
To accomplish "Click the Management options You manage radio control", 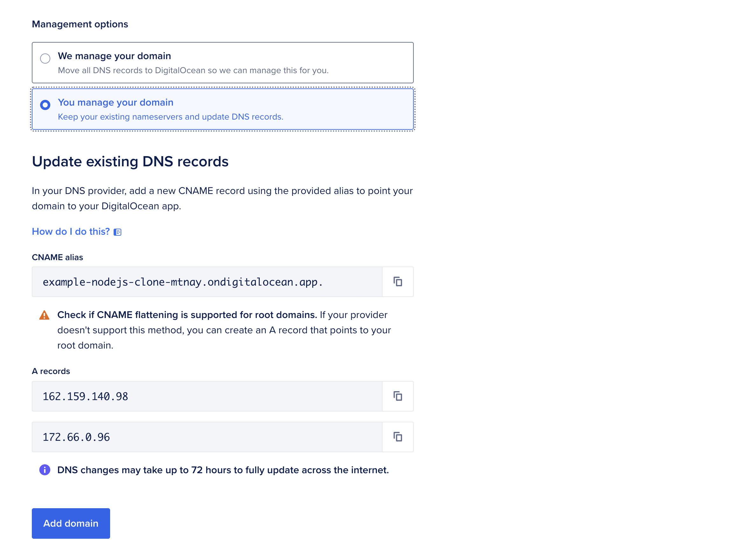I will [x=46, y=105].
